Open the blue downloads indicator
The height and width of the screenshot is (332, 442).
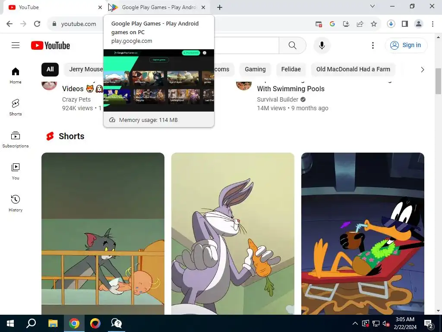coord(391,24)
